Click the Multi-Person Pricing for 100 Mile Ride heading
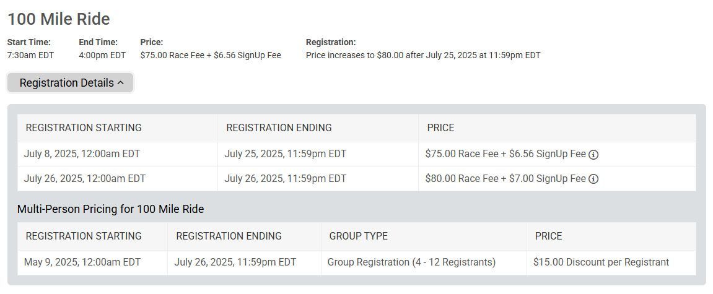The height and width of the screenshot is (294, 713). [110, 209]
